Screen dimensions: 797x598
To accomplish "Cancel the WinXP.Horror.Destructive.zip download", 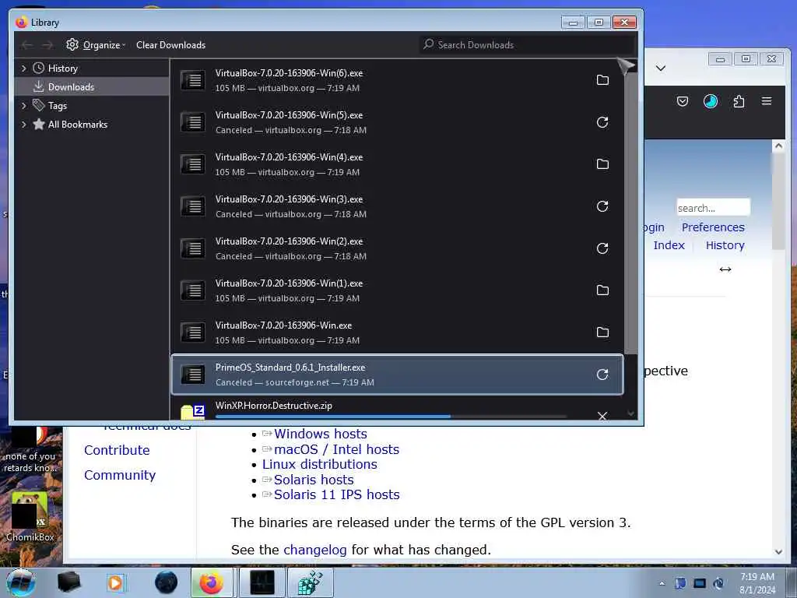I will click(602, 416).
